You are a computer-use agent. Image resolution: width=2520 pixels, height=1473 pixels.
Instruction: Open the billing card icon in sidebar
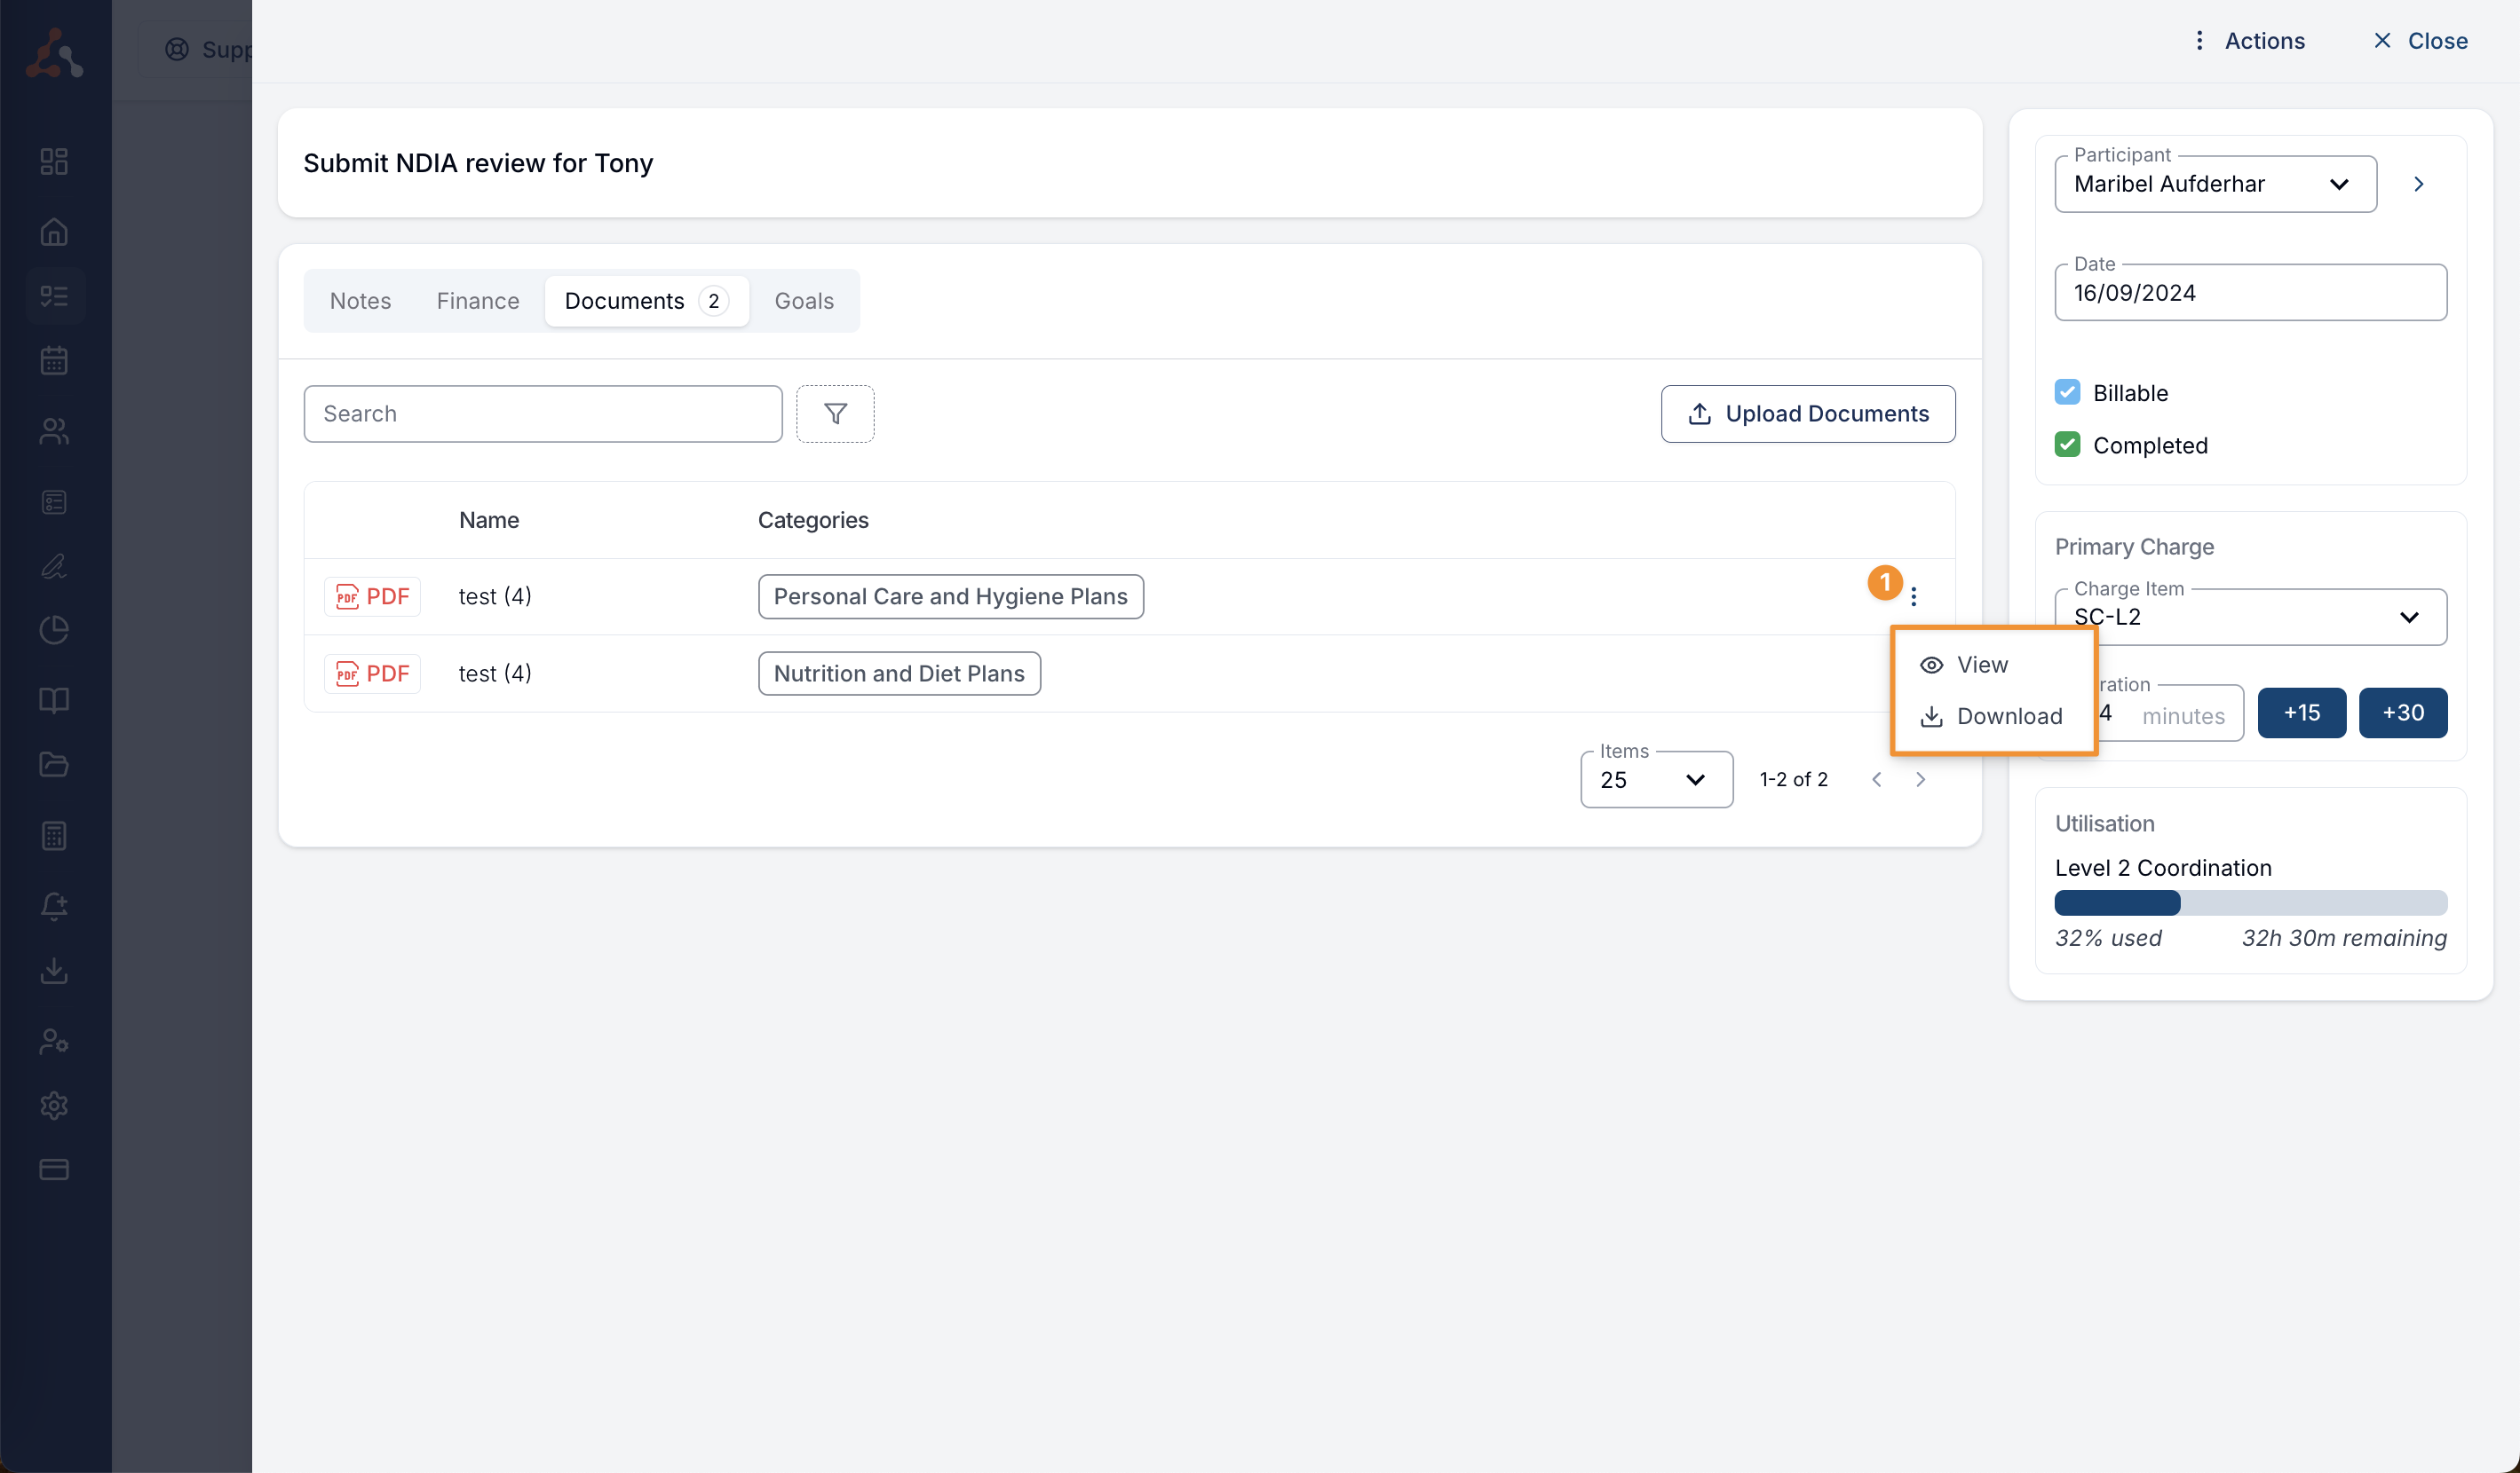tap(54, 1170)
